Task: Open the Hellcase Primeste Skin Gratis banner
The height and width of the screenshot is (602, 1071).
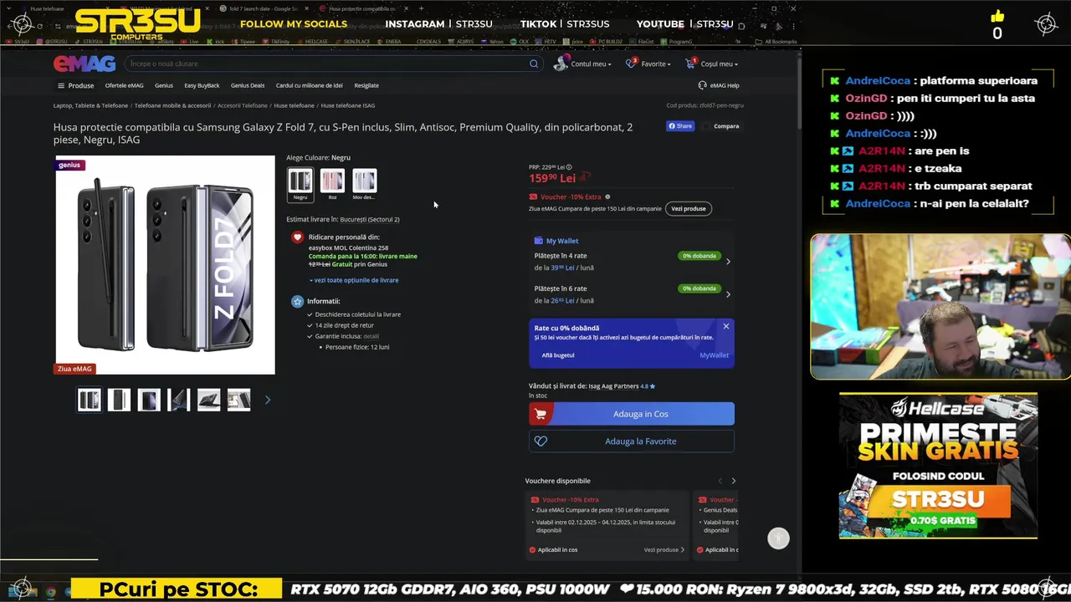Action: pos(938,467)
